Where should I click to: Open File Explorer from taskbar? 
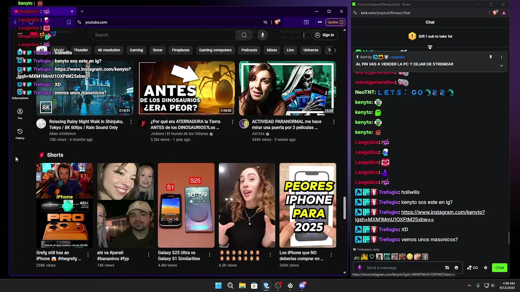tap(242, 286)
